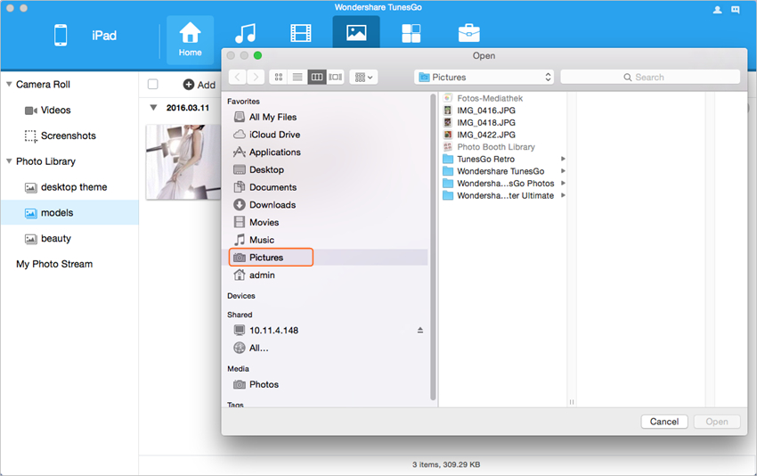This screenshot has height=476, width=757.
Task: Click the dialog Search field
Action: tap(650, 77)
